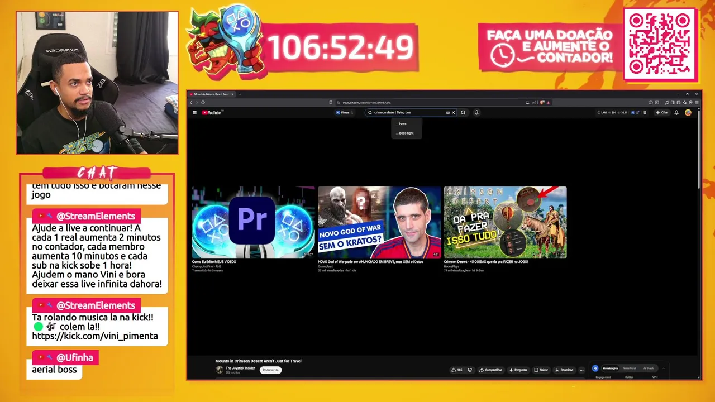Clear the search box with X
This screenshot has height=402, width=715.
[454, 113]
